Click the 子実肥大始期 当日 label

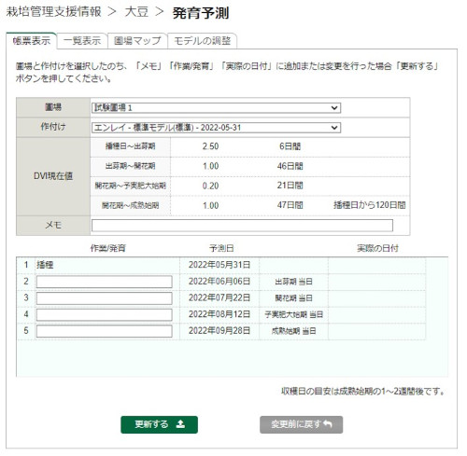293,314
